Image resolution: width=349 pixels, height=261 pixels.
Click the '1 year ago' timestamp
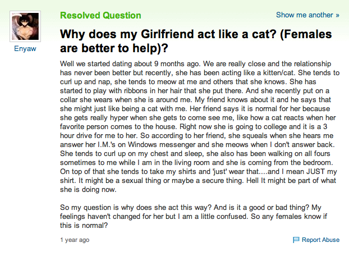[75, 240]
